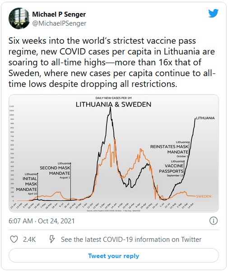The image size is (228, 272).
Task: Click the Twitter bird logo
Action: point(213,13)
